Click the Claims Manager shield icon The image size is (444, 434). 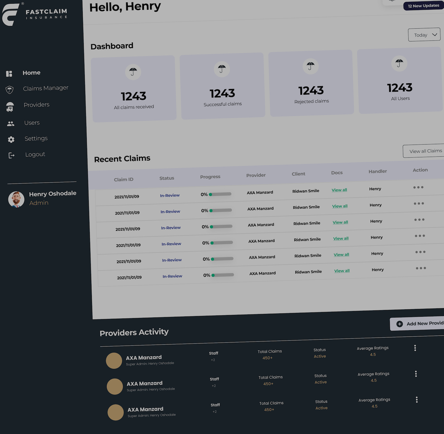[x=9, y=90]
